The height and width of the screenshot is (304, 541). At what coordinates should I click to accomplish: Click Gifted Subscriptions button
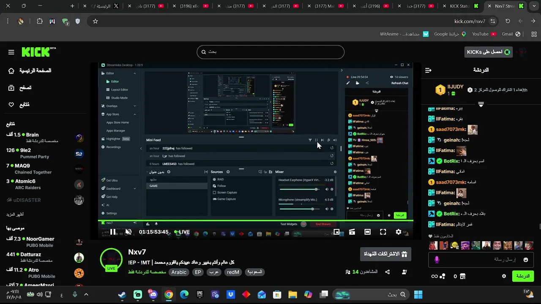click(x=385, y=254)
